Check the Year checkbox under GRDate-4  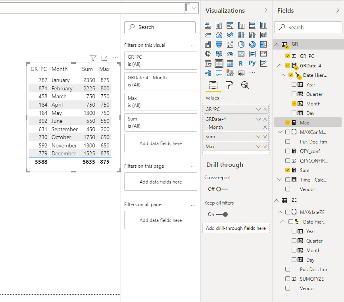(294, 84)
